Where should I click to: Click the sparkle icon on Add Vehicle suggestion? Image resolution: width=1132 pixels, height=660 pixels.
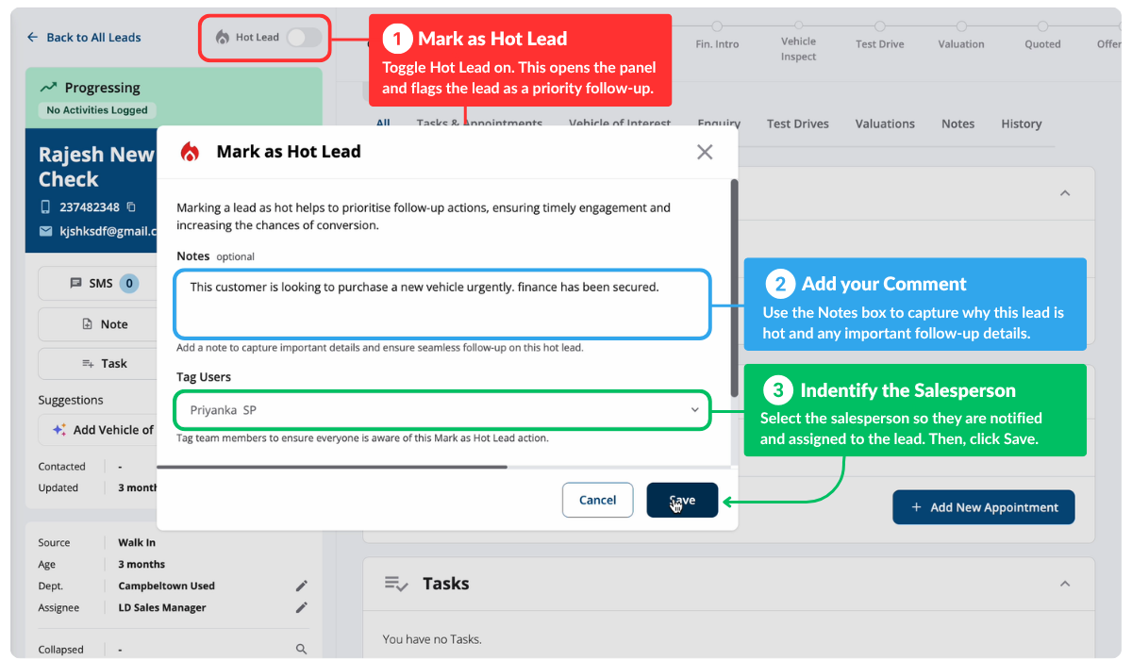(x=58, y=429)
